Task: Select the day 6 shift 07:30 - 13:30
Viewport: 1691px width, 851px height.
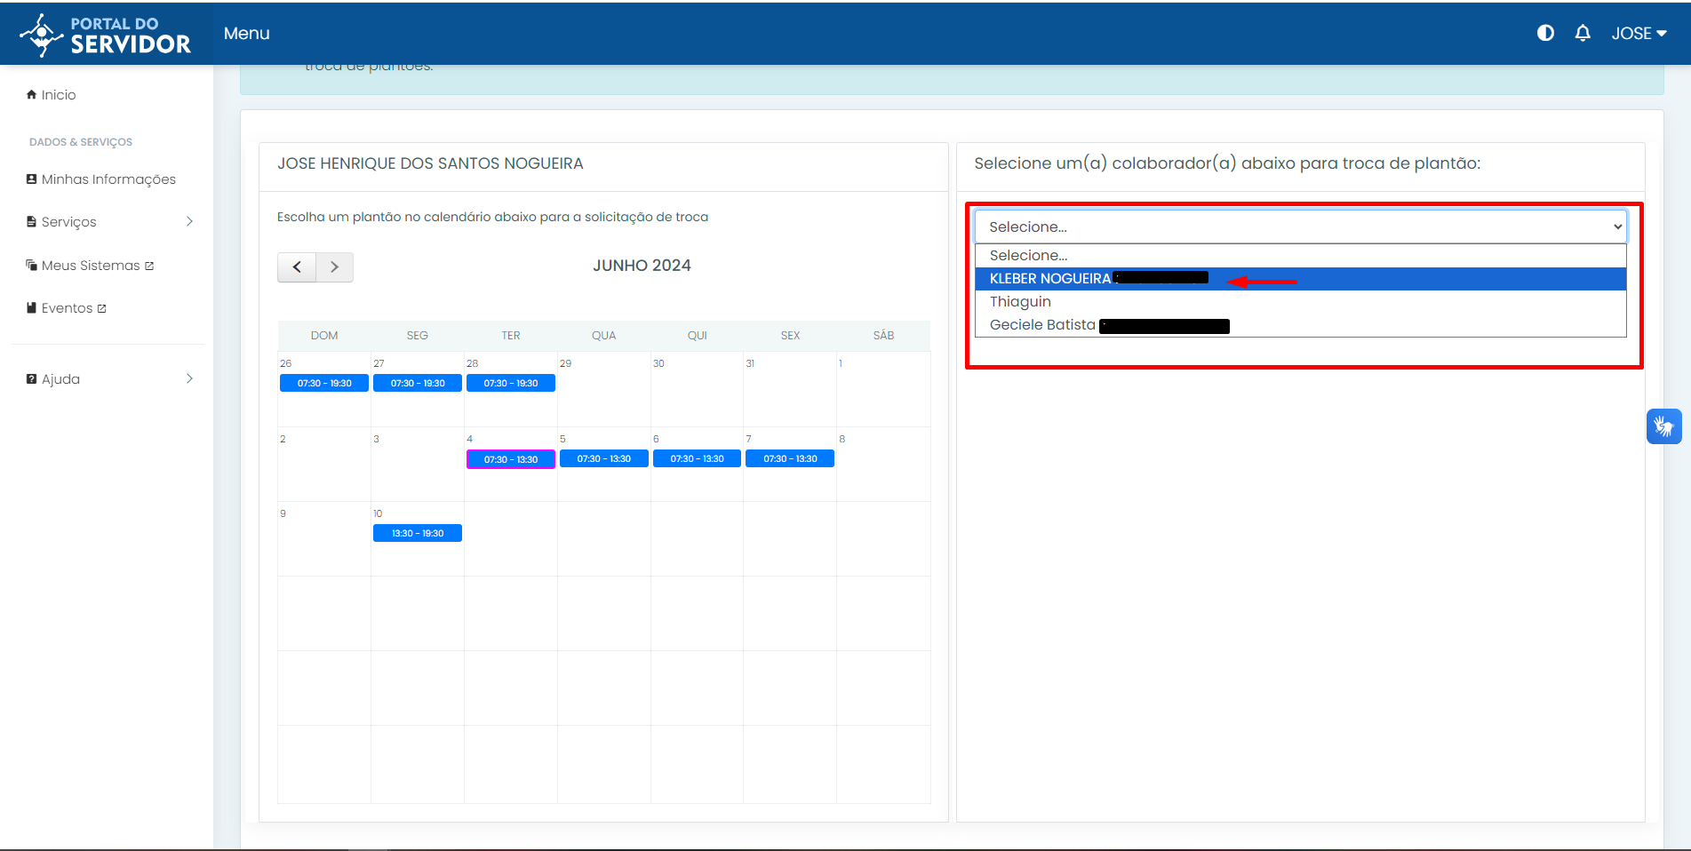Action: (698, 458)
